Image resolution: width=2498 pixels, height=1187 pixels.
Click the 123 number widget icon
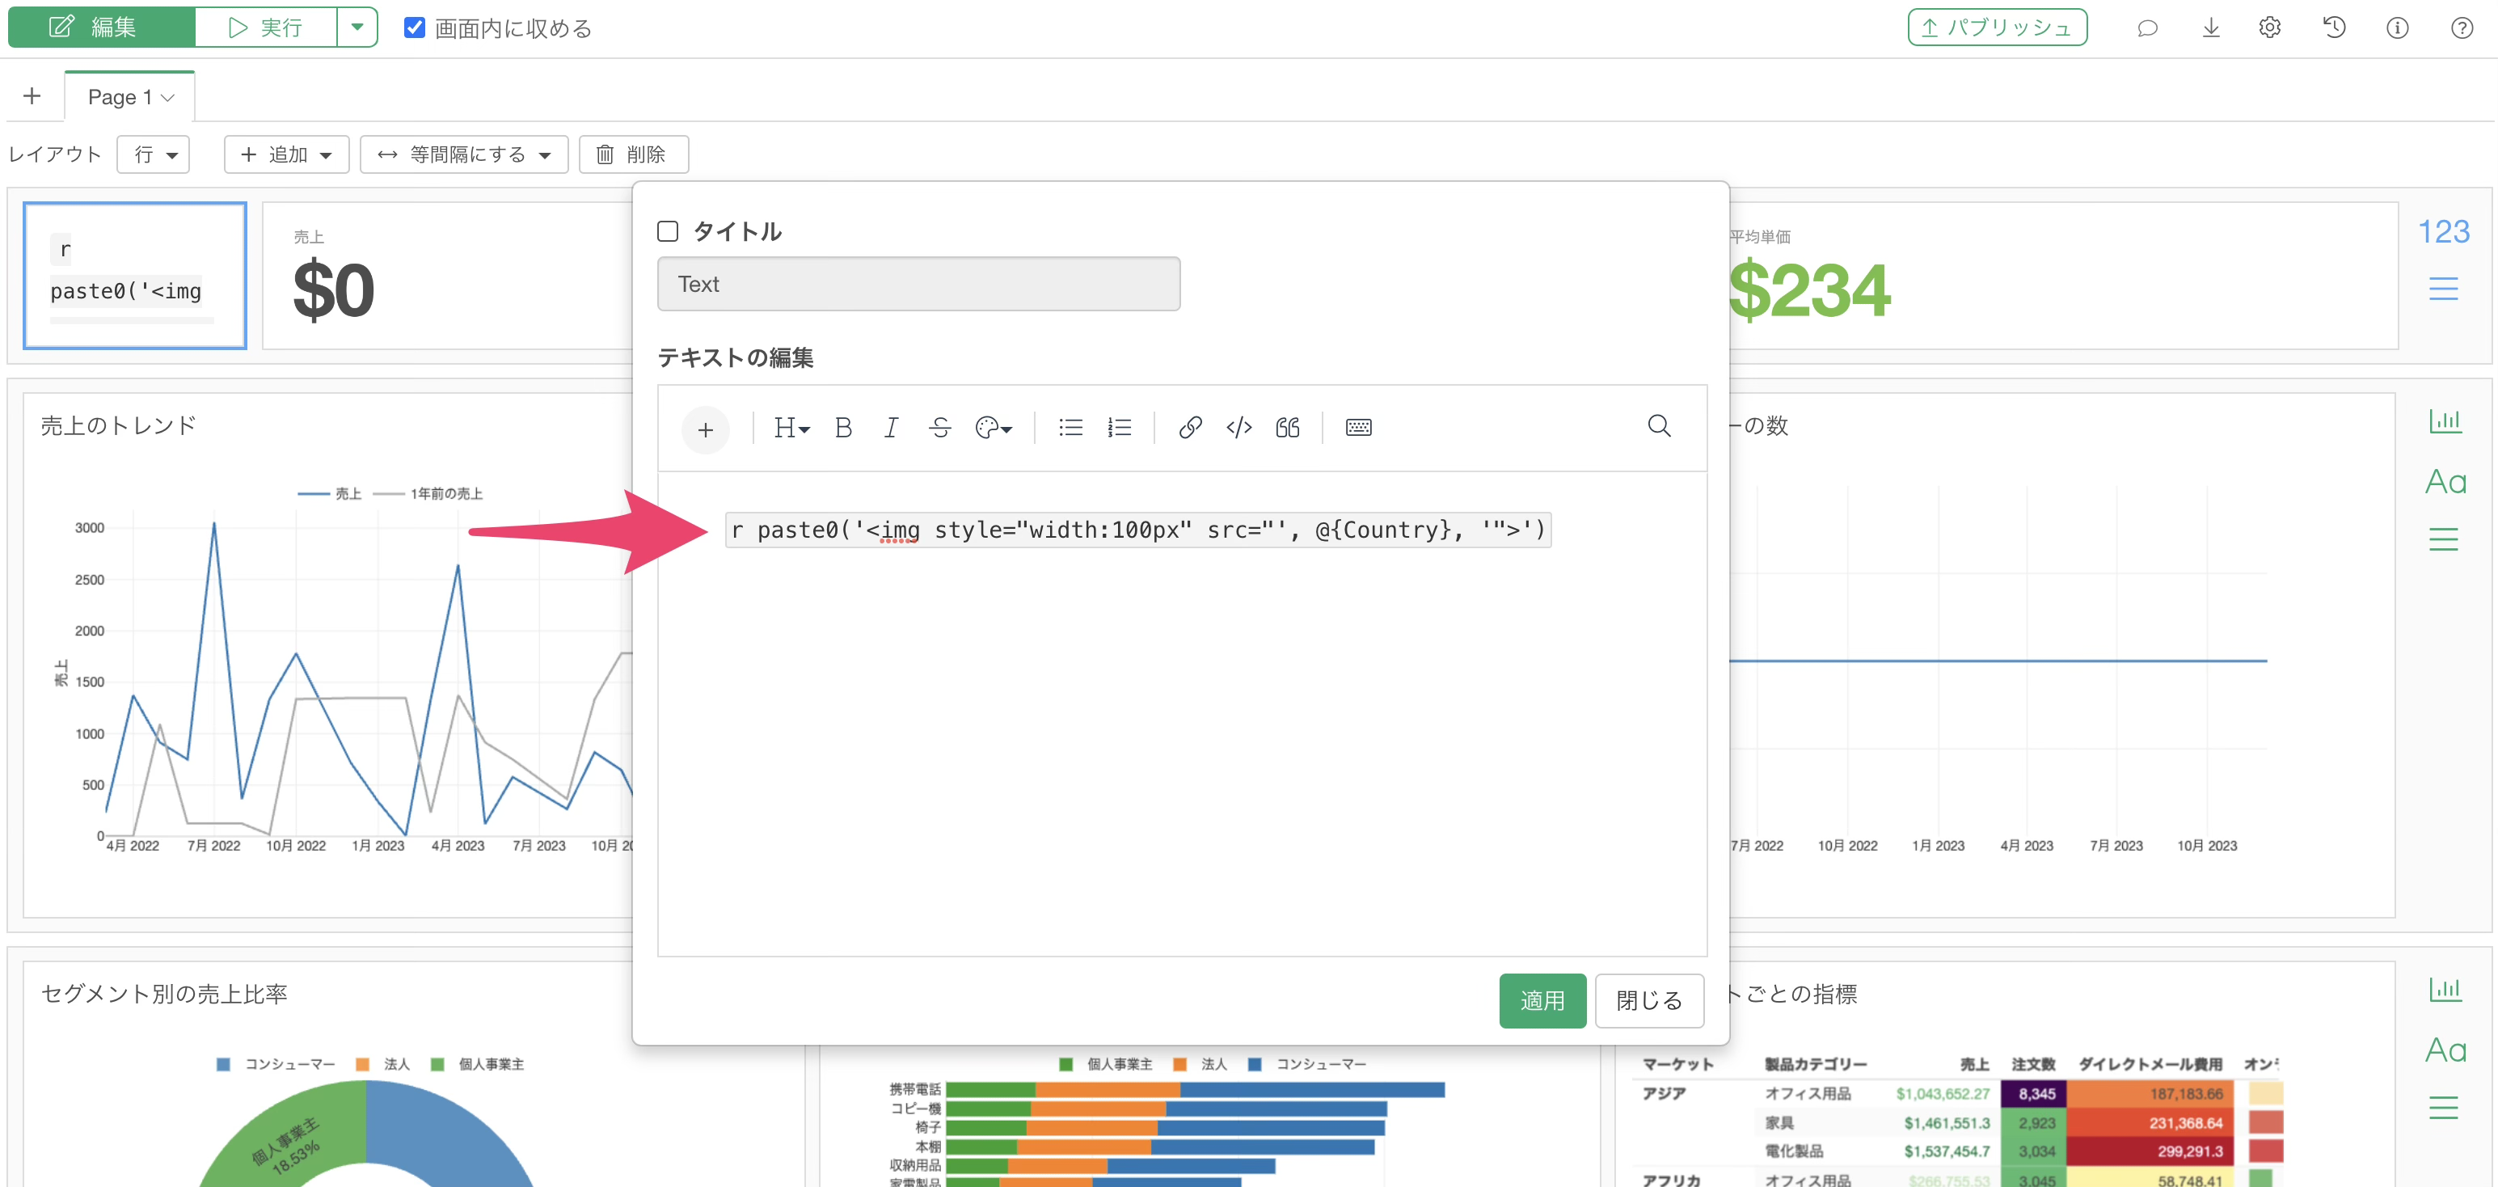tap(2443, 230)
